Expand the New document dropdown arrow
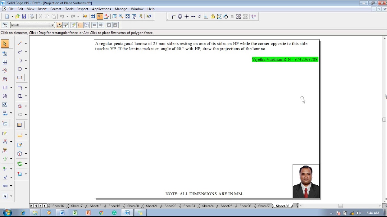Viewport: 387px width, 217px height. [x=12, y=17]
